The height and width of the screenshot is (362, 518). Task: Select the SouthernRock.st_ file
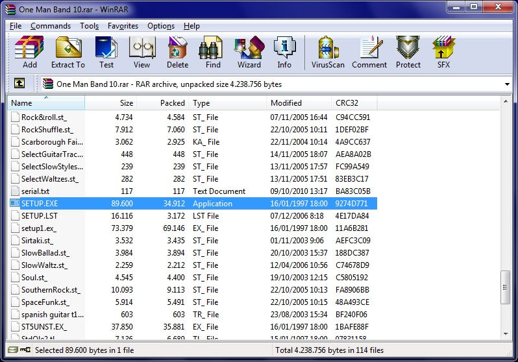51,290
